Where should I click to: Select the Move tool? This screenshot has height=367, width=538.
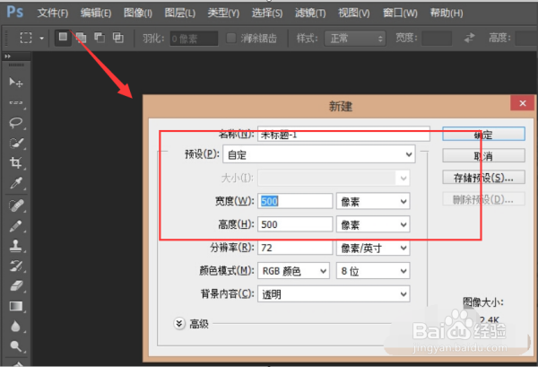[x=16, y=83]
